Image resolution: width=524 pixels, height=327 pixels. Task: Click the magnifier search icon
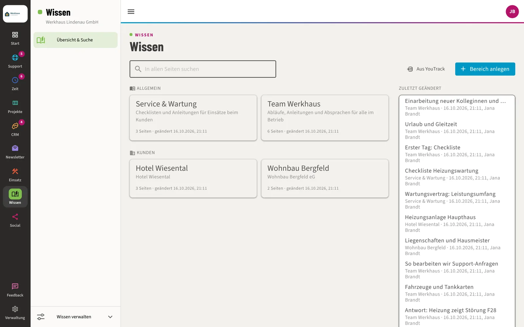(138, 69)
